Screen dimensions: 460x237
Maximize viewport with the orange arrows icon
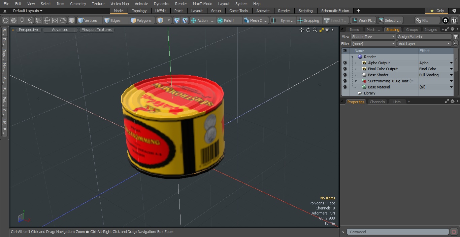point(321,30)
